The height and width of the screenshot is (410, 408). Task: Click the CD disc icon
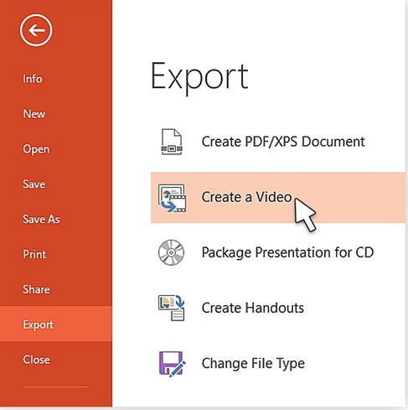[x=171, y=252]
